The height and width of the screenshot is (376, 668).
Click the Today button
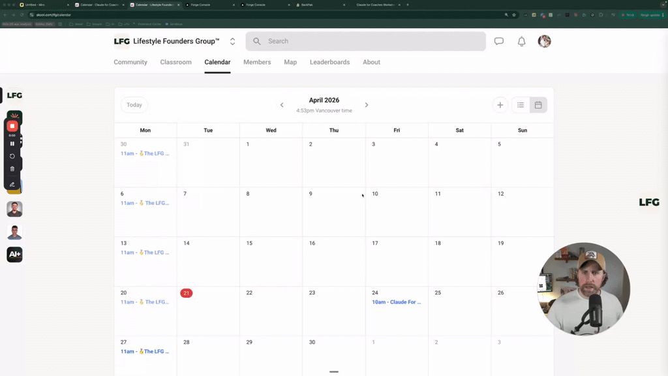pos(134,105)
